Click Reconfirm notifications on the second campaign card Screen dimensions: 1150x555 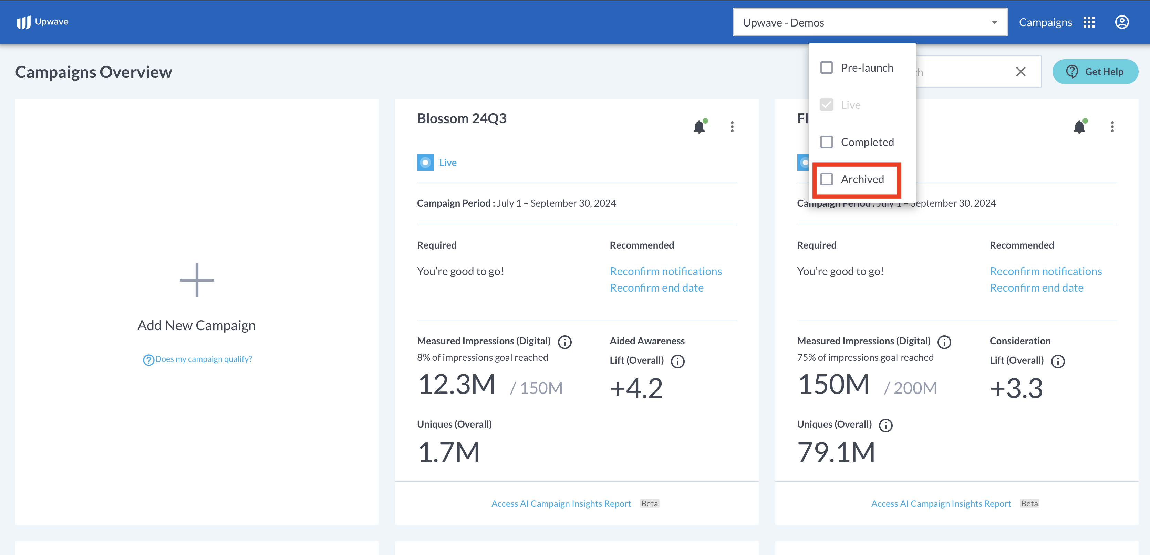(1046, 271)
